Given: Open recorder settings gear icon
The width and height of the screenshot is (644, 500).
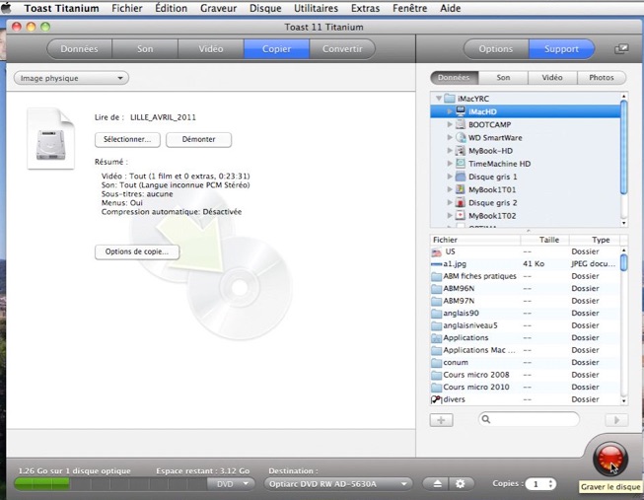Looking at the screenshot, I should point(461,483).
